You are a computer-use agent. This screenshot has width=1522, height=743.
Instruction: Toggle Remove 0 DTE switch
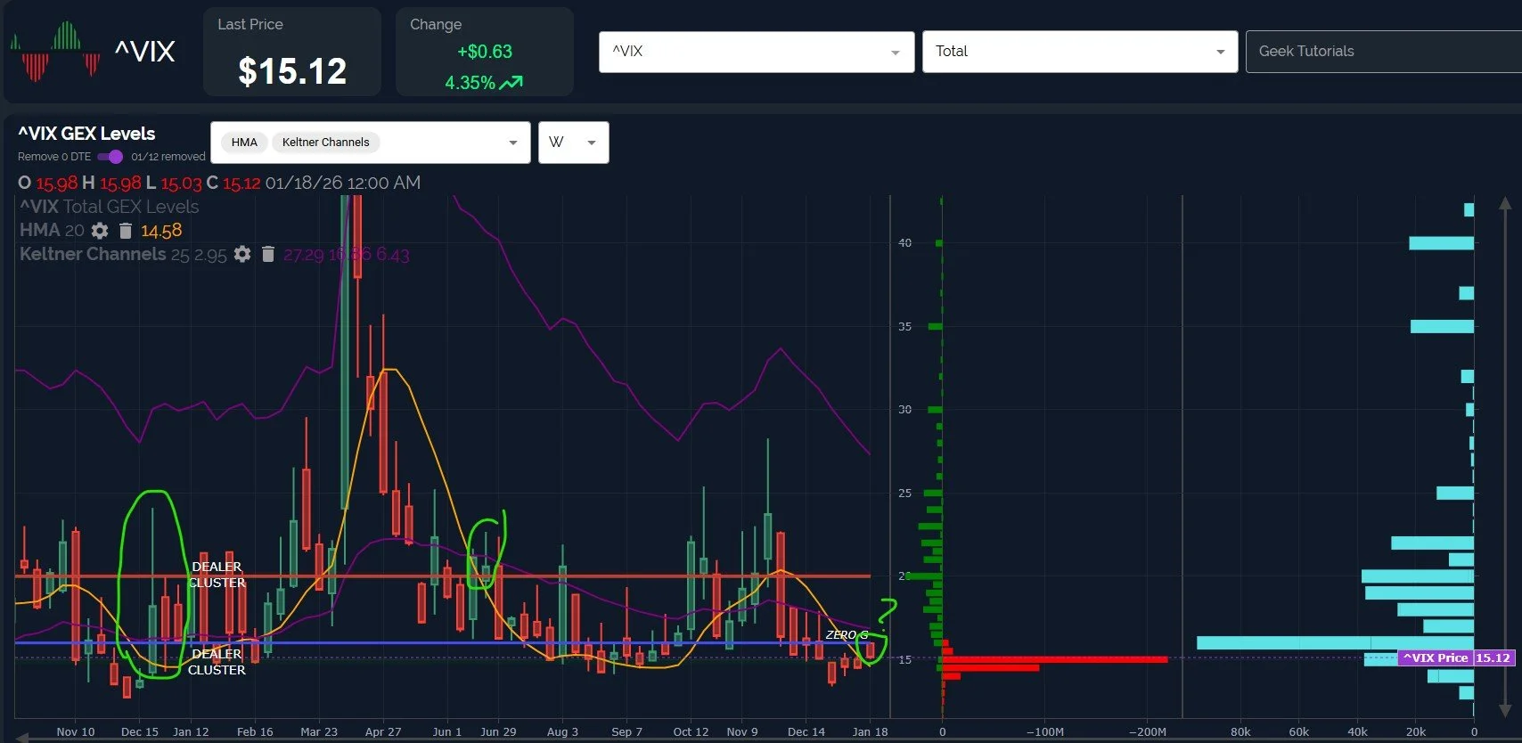[110, 157]
